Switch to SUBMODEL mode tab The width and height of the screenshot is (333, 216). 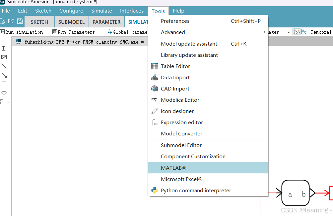tap(71, 22)
